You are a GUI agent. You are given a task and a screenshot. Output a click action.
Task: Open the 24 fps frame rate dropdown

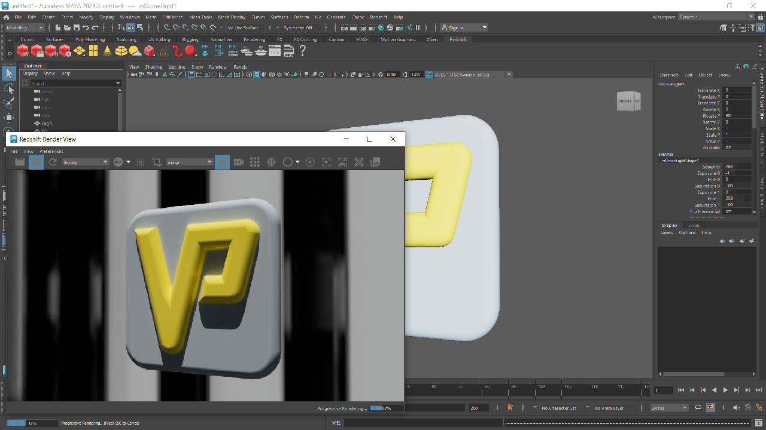click(x=669, y=408)
